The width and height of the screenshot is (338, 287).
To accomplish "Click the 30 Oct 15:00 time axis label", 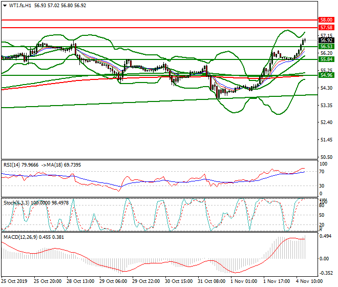I will (x=179, y=281).
